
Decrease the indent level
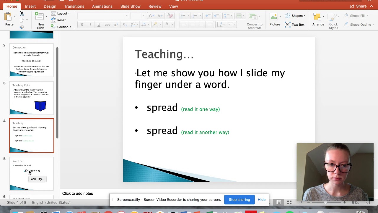click(208, 16)
